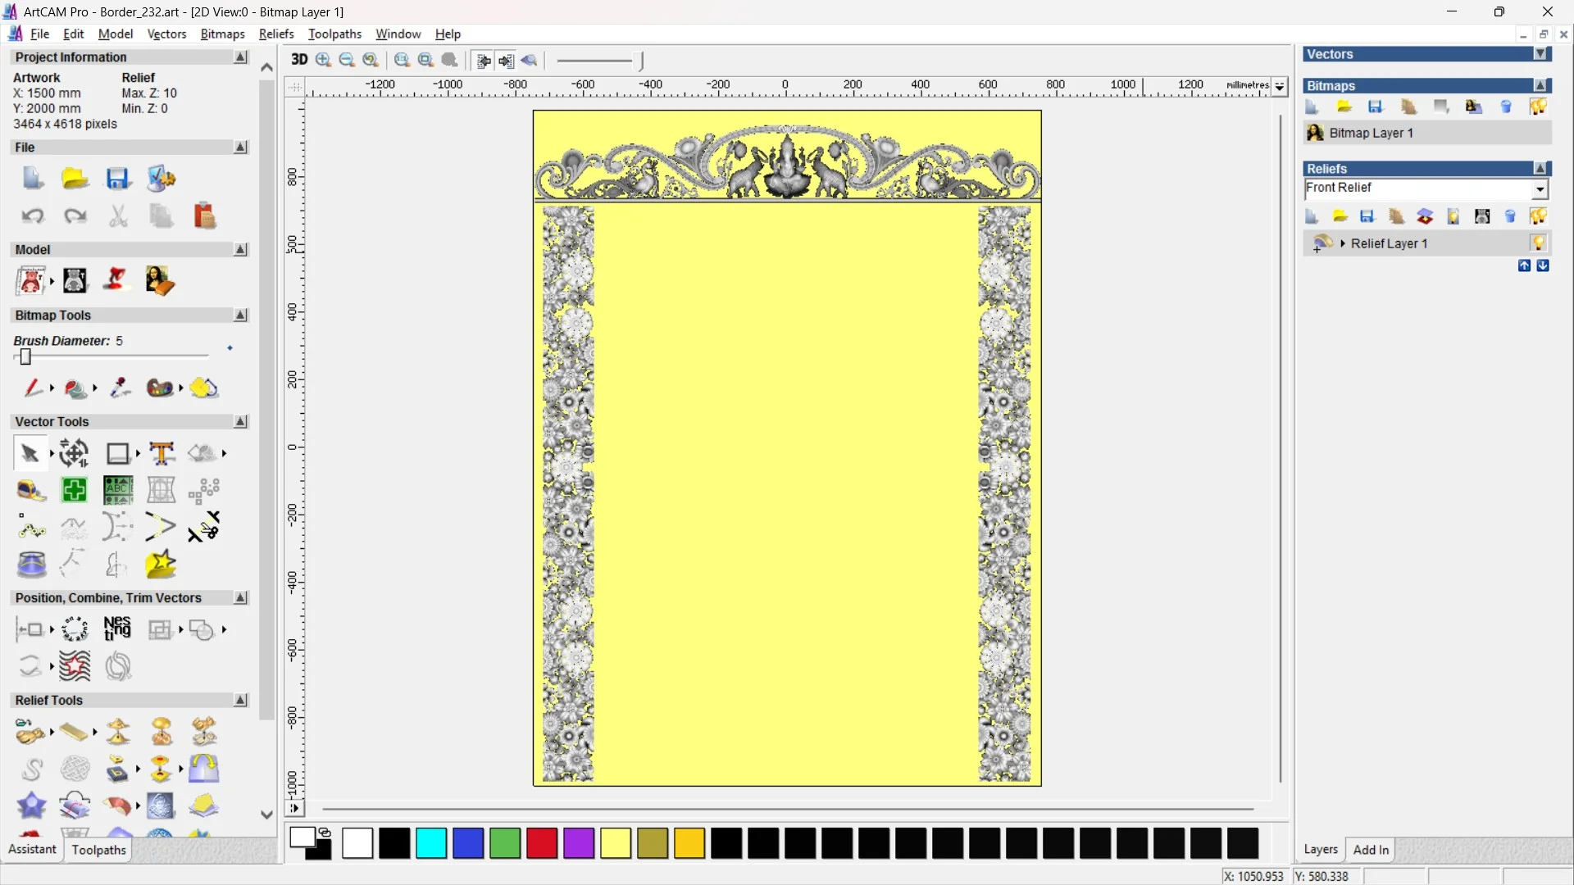This screenshot has width=1574, height=885.
Task: Select the Node Editing tool
Action: coord(31,529)
